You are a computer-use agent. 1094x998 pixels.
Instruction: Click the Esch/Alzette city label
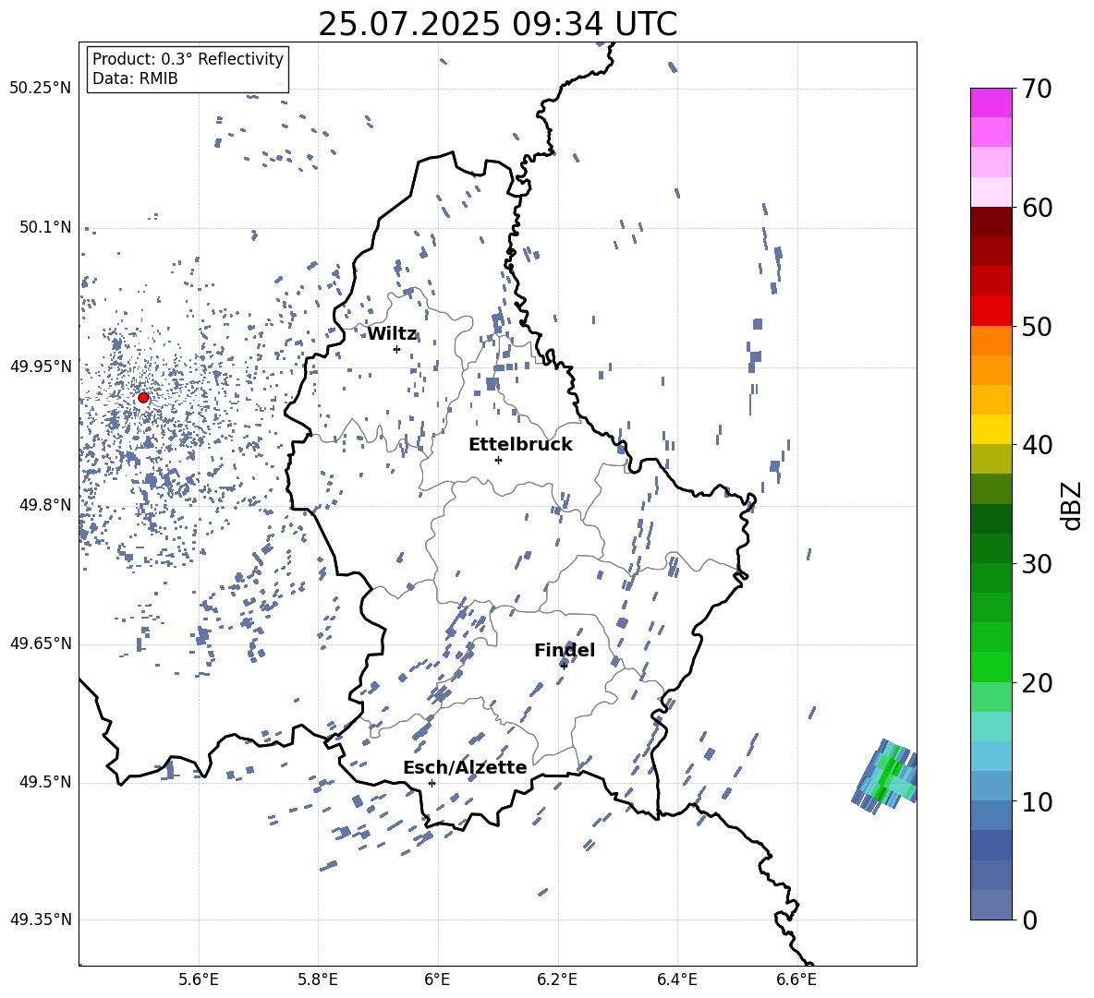pyautogui.click(x=465, y=767)
